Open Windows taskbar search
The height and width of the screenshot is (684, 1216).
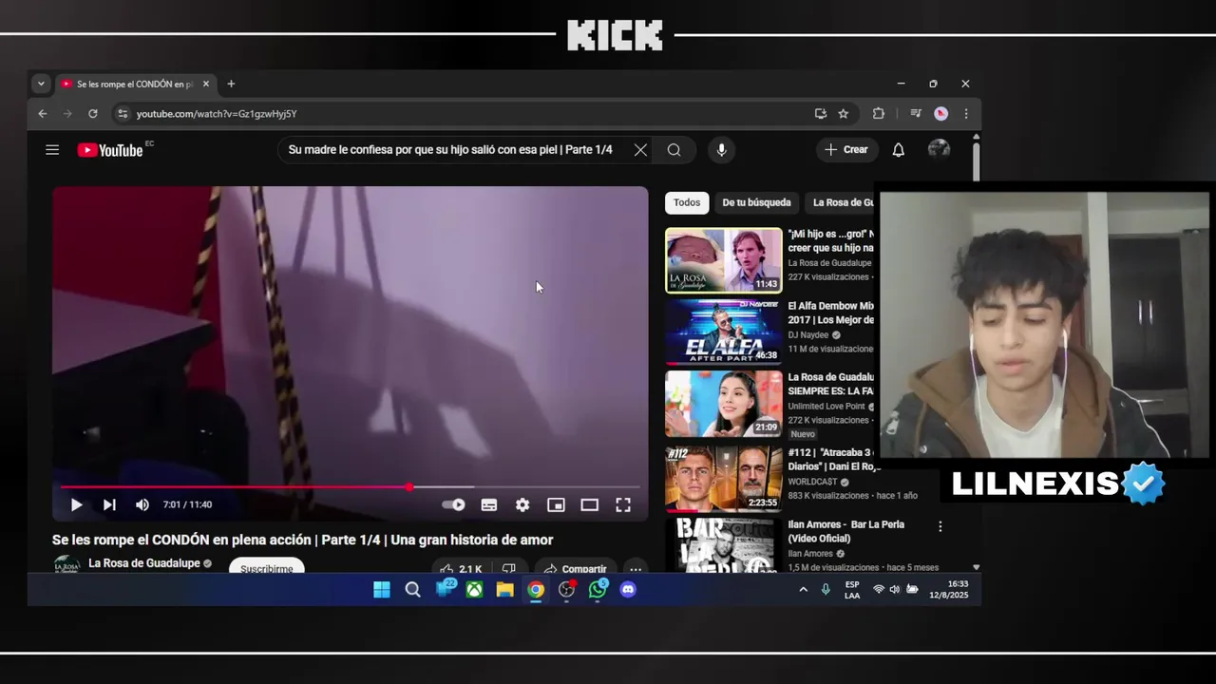412,590
